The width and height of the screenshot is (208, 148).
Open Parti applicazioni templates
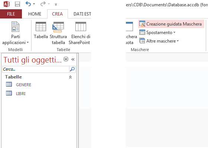click(15, 33)
